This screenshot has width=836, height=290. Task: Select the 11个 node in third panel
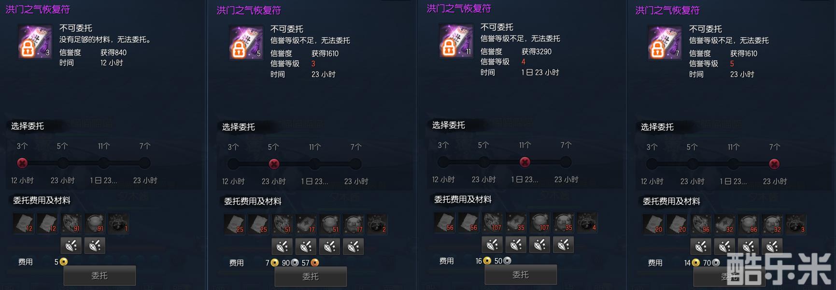click(525, 162)
